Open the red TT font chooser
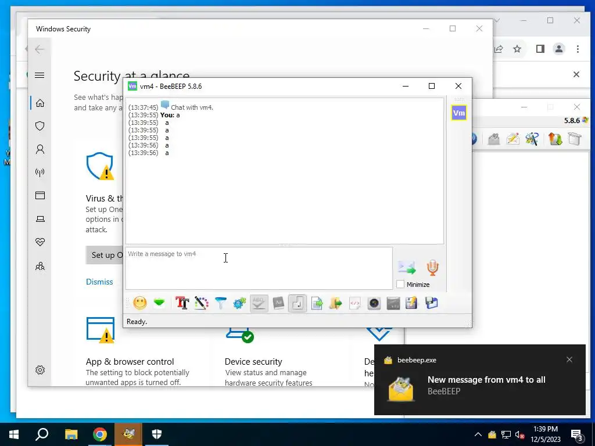The width and height of the screenshot is (595, 446). [182, 303]
